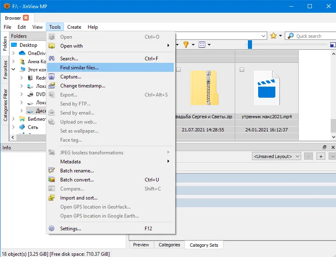Tick the checkbox on the mp4 video thumbnail
The height and width of the screenshot is (257, 336).
coord(242,69)
